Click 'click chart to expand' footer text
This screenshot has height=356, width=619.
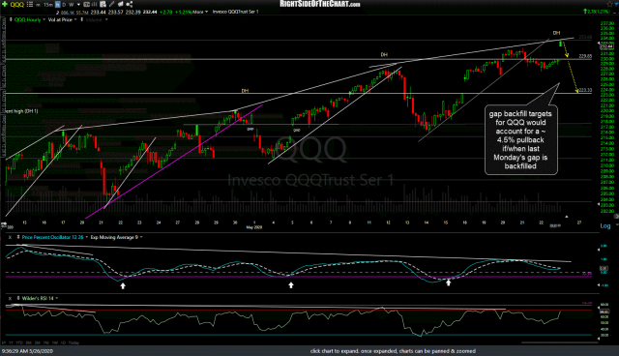point(393,351)
